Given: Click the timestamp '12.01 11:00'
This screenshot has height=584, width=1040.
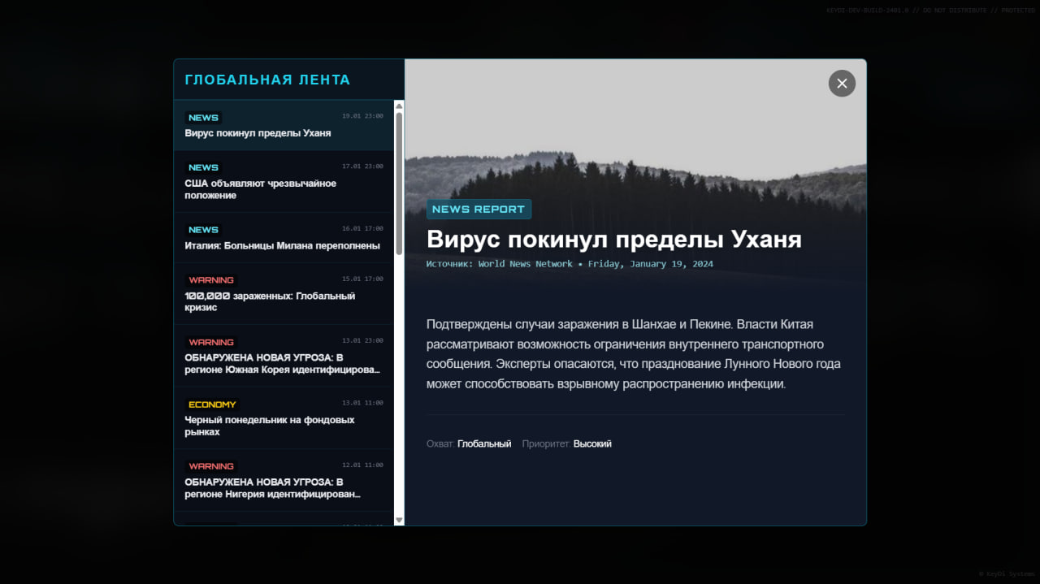Looking at the screenshot, I should [x=362, y=465].
